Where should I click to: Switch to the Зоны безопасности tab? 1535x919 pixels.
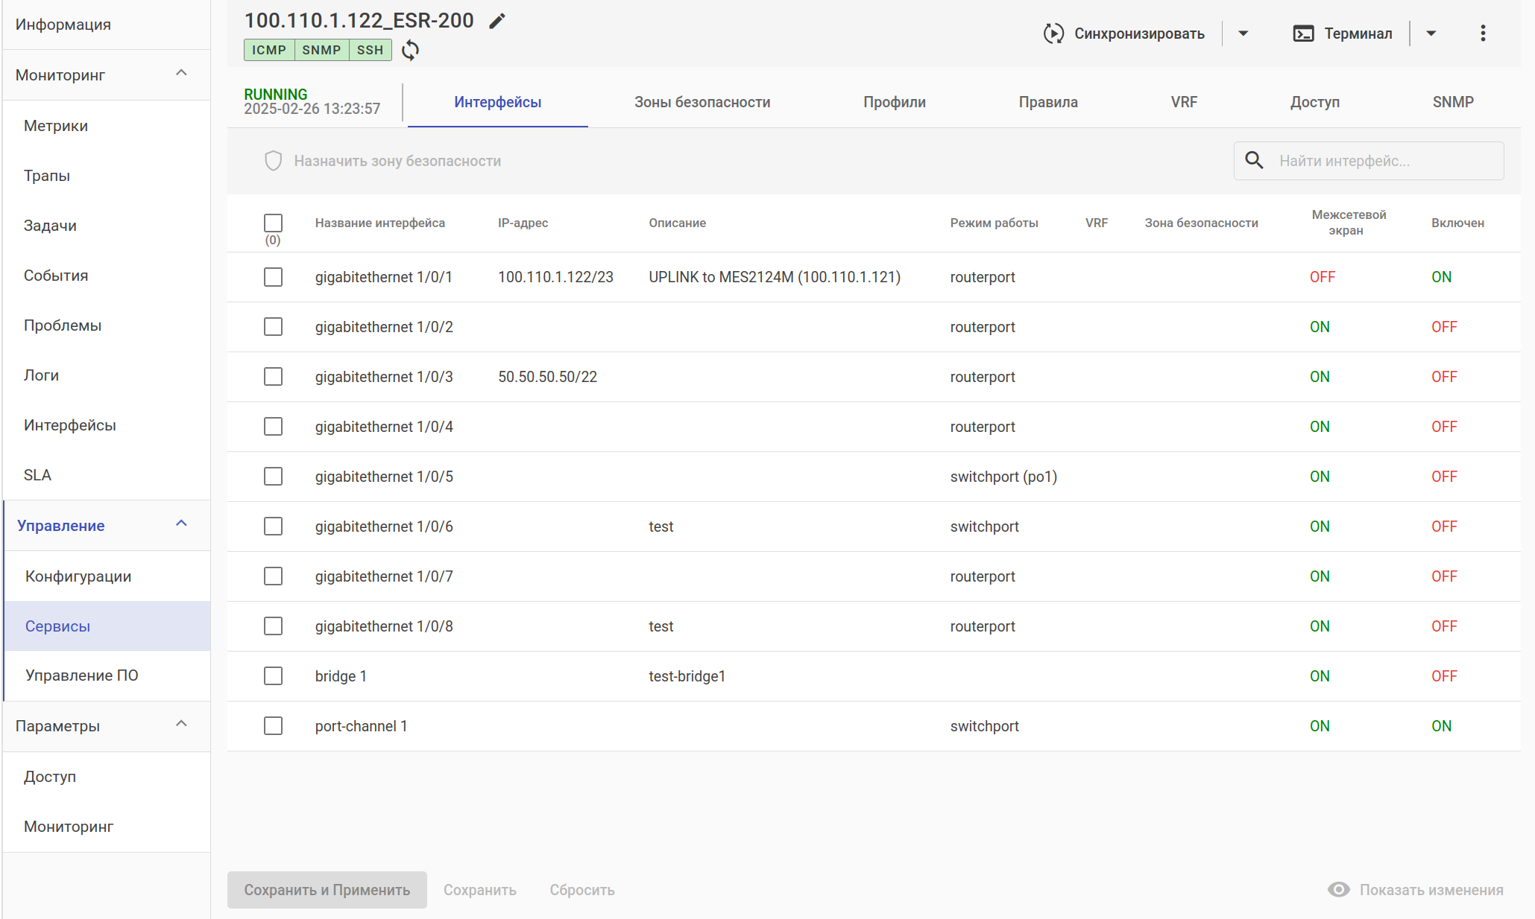click(702, 102)
